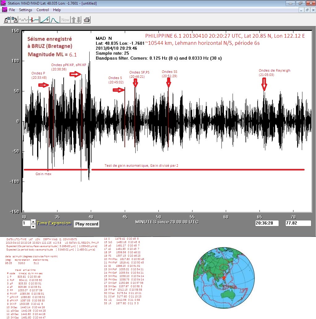Open the Control menu
Image resolution: width=316 pixels, height=319 pixels.
pyautogui.click(x=43, y=10)
